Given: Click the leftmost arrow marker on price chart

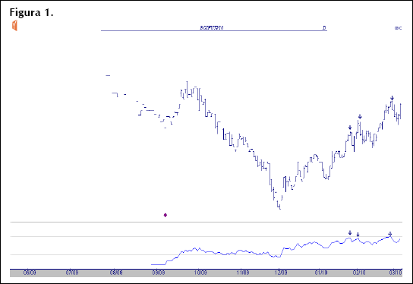Looking at the screenshot, I should coord(350,128).
